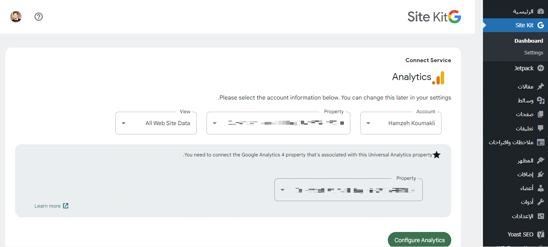Screen dimensions: 548x247
Task: Expand the Account dropdown
Action: click(400, 123)
